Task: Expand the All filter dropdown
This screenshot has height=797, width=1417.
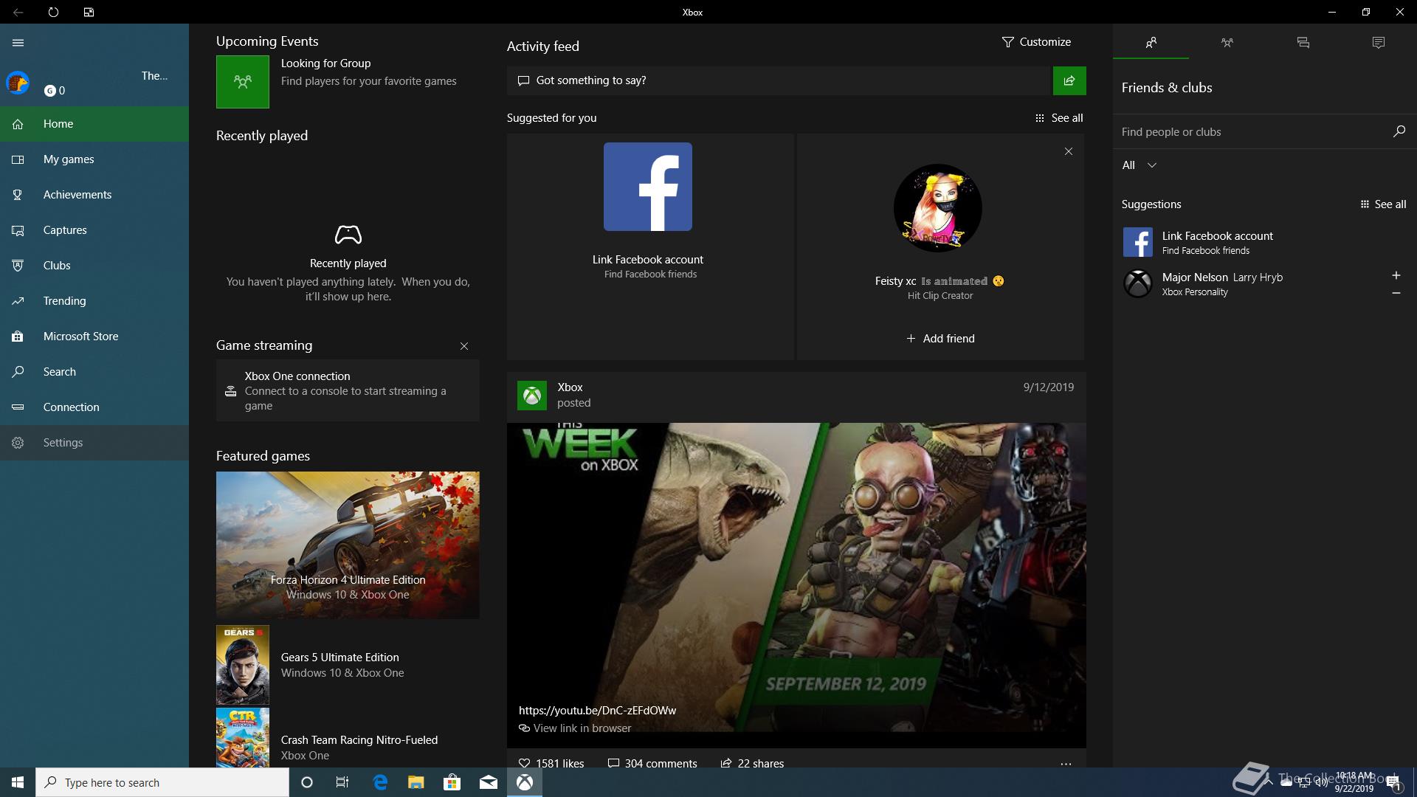Action: pyautogui.click(x=1139, y=165)
